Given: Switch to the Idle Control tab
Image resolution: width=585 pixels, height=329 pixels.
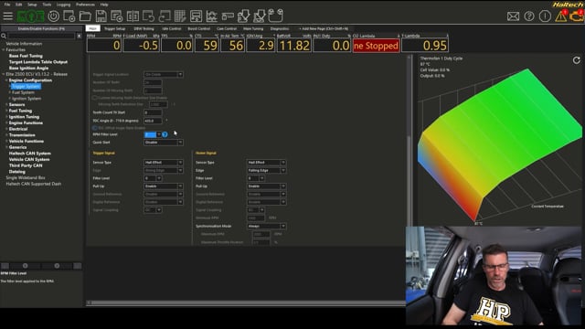Looking at the screenshot, I should [x=172, y=28].
